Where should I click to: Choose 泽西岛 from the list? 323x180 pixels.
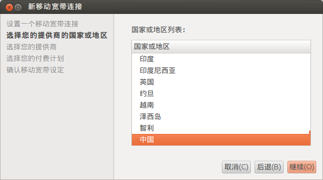click(x=221, y=117)
